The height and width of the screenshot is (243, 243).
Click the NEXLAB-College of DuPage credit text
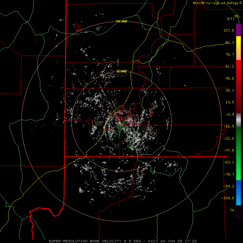pos(217,3)
